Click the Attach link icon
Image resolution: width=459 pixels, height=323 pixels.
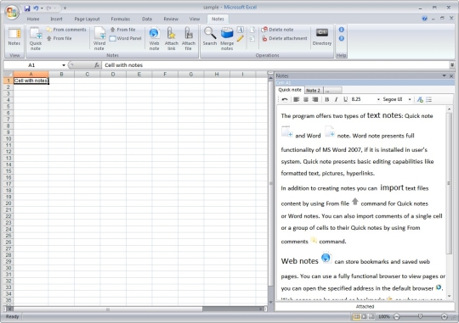(171, 38)
